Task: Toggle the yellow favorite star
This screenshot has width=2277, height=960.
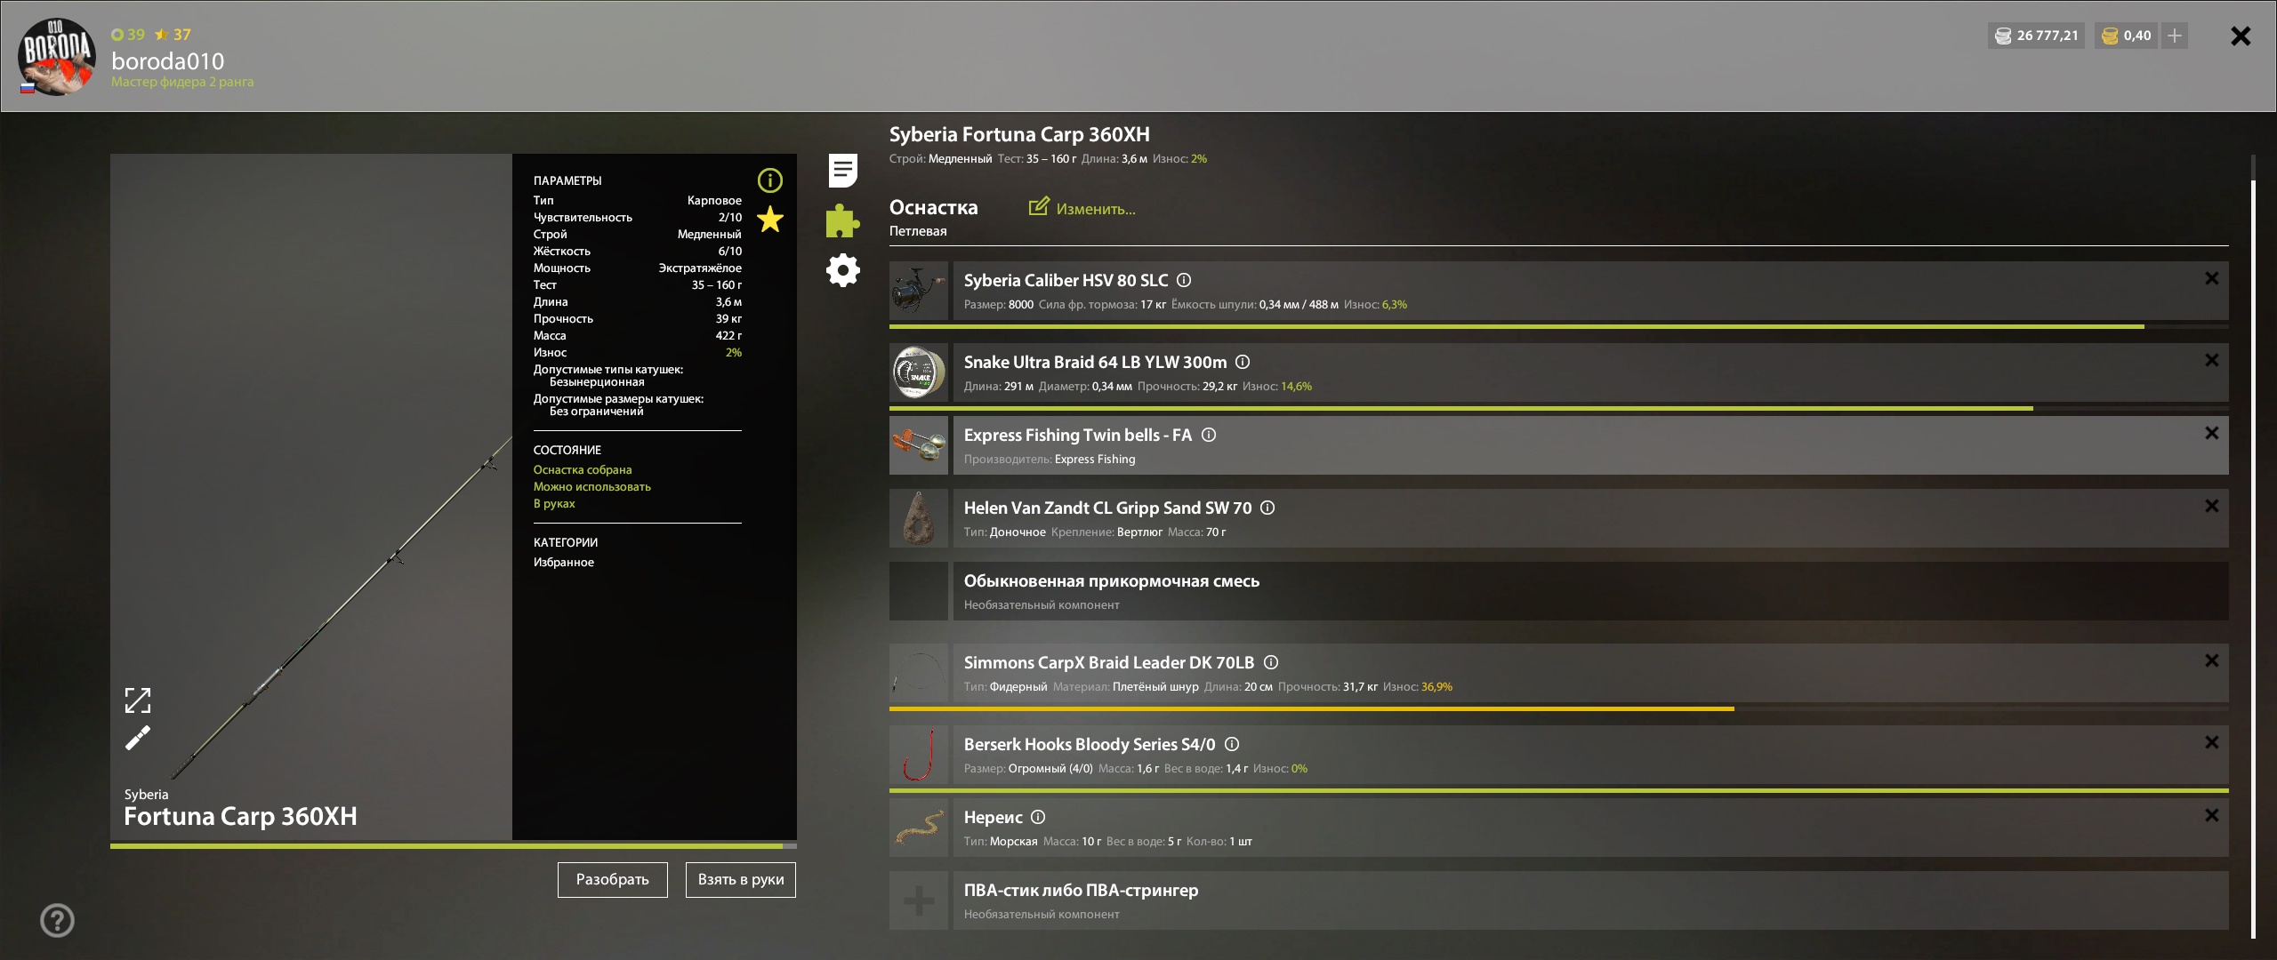Action: click(769, 219)
